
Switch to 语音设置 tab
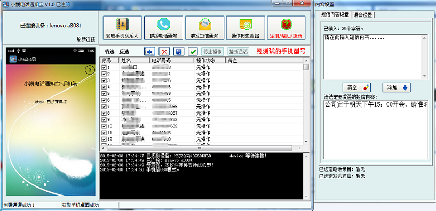[363, 15]
